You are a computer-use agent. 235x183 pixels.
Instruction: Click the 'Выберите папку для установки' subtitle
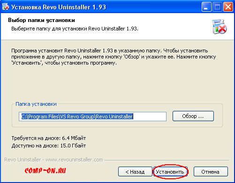tap(75, 29)
